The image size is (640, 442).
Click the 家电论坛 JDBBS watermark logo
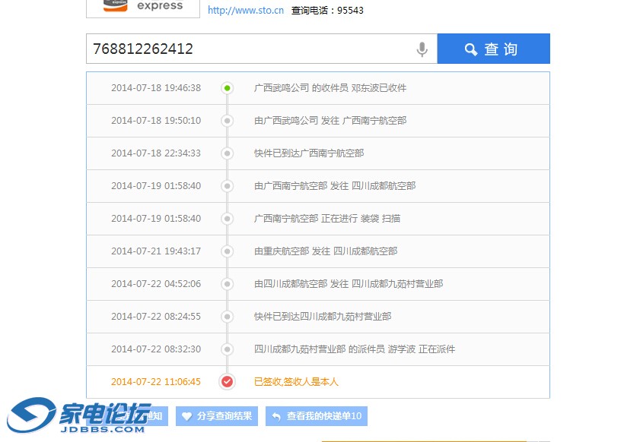pyautogui.click(x=79, y=416)
